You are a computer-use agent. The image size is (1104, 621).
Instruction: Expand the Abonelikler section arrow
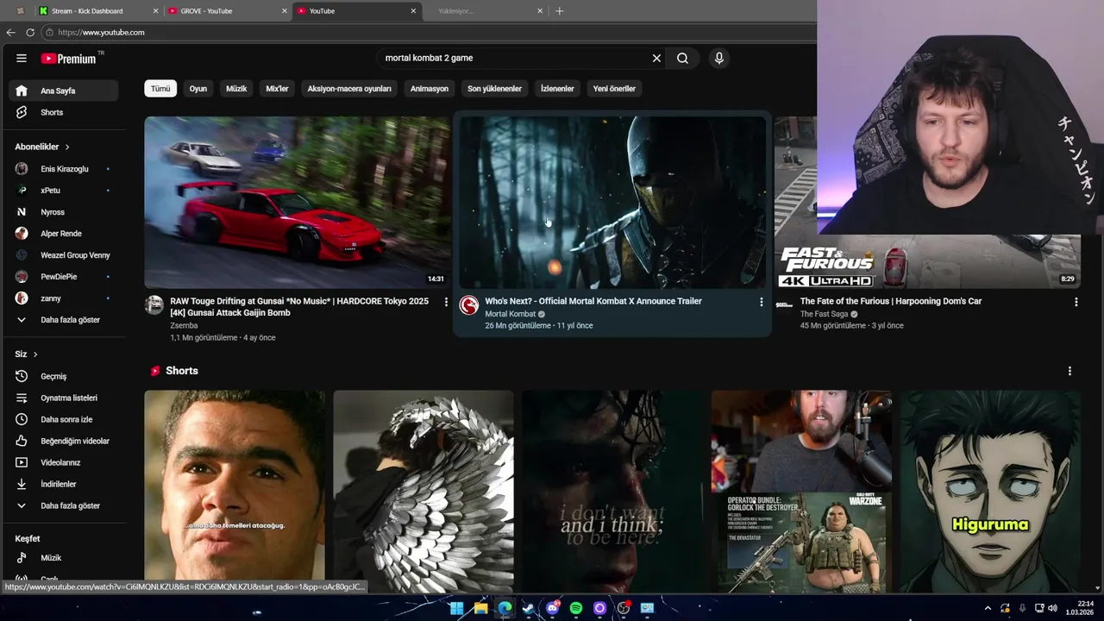click(x=67, y=147)
